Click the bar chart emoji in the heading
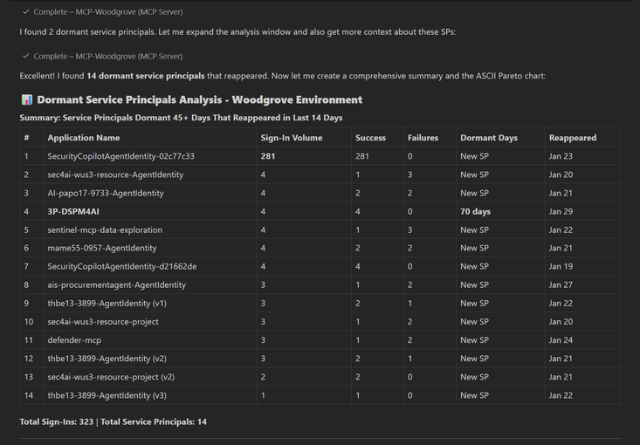640x445 pixels. click(26, 100)
